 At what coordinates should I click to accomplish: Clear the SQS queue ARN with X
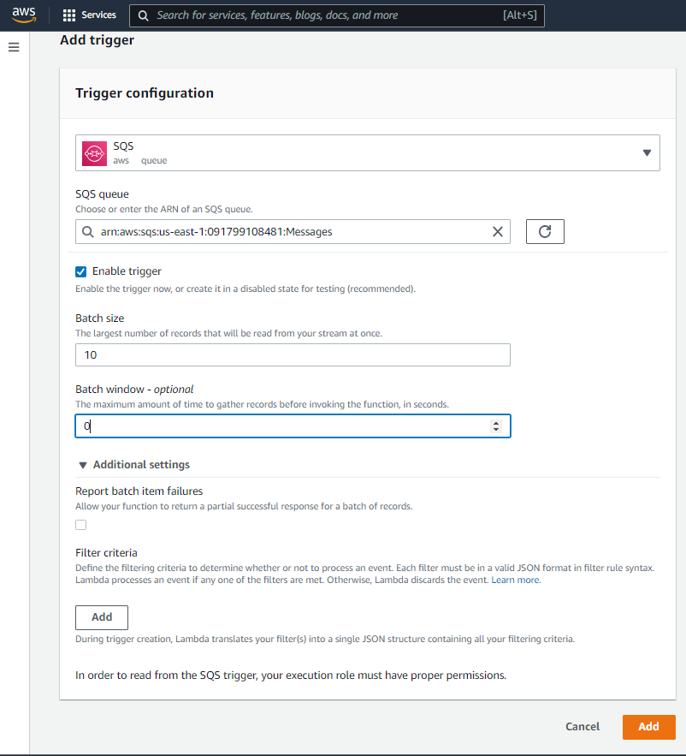click(x=498, y=231)
